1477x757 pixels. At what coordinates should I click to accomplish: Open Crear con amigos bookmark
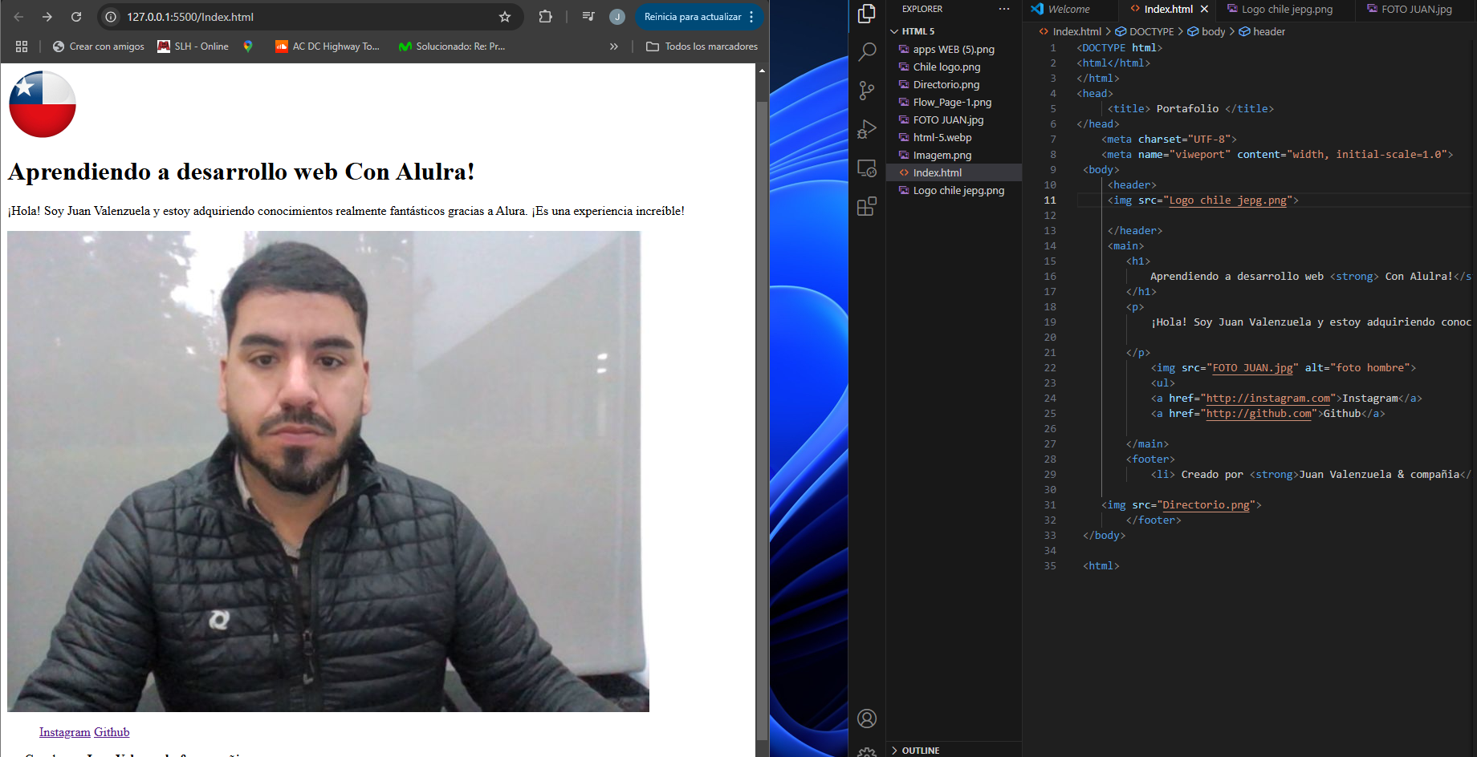[x=99, y=47]
